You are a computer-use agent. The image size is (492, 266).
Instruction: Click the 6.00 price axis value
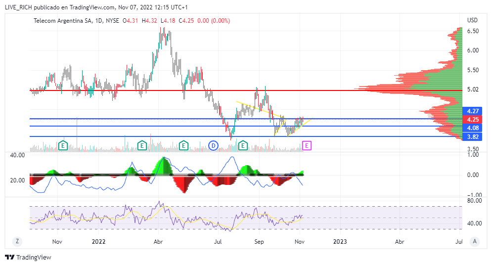coord(473,50)
